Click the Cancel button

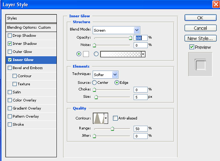(200, 28)
